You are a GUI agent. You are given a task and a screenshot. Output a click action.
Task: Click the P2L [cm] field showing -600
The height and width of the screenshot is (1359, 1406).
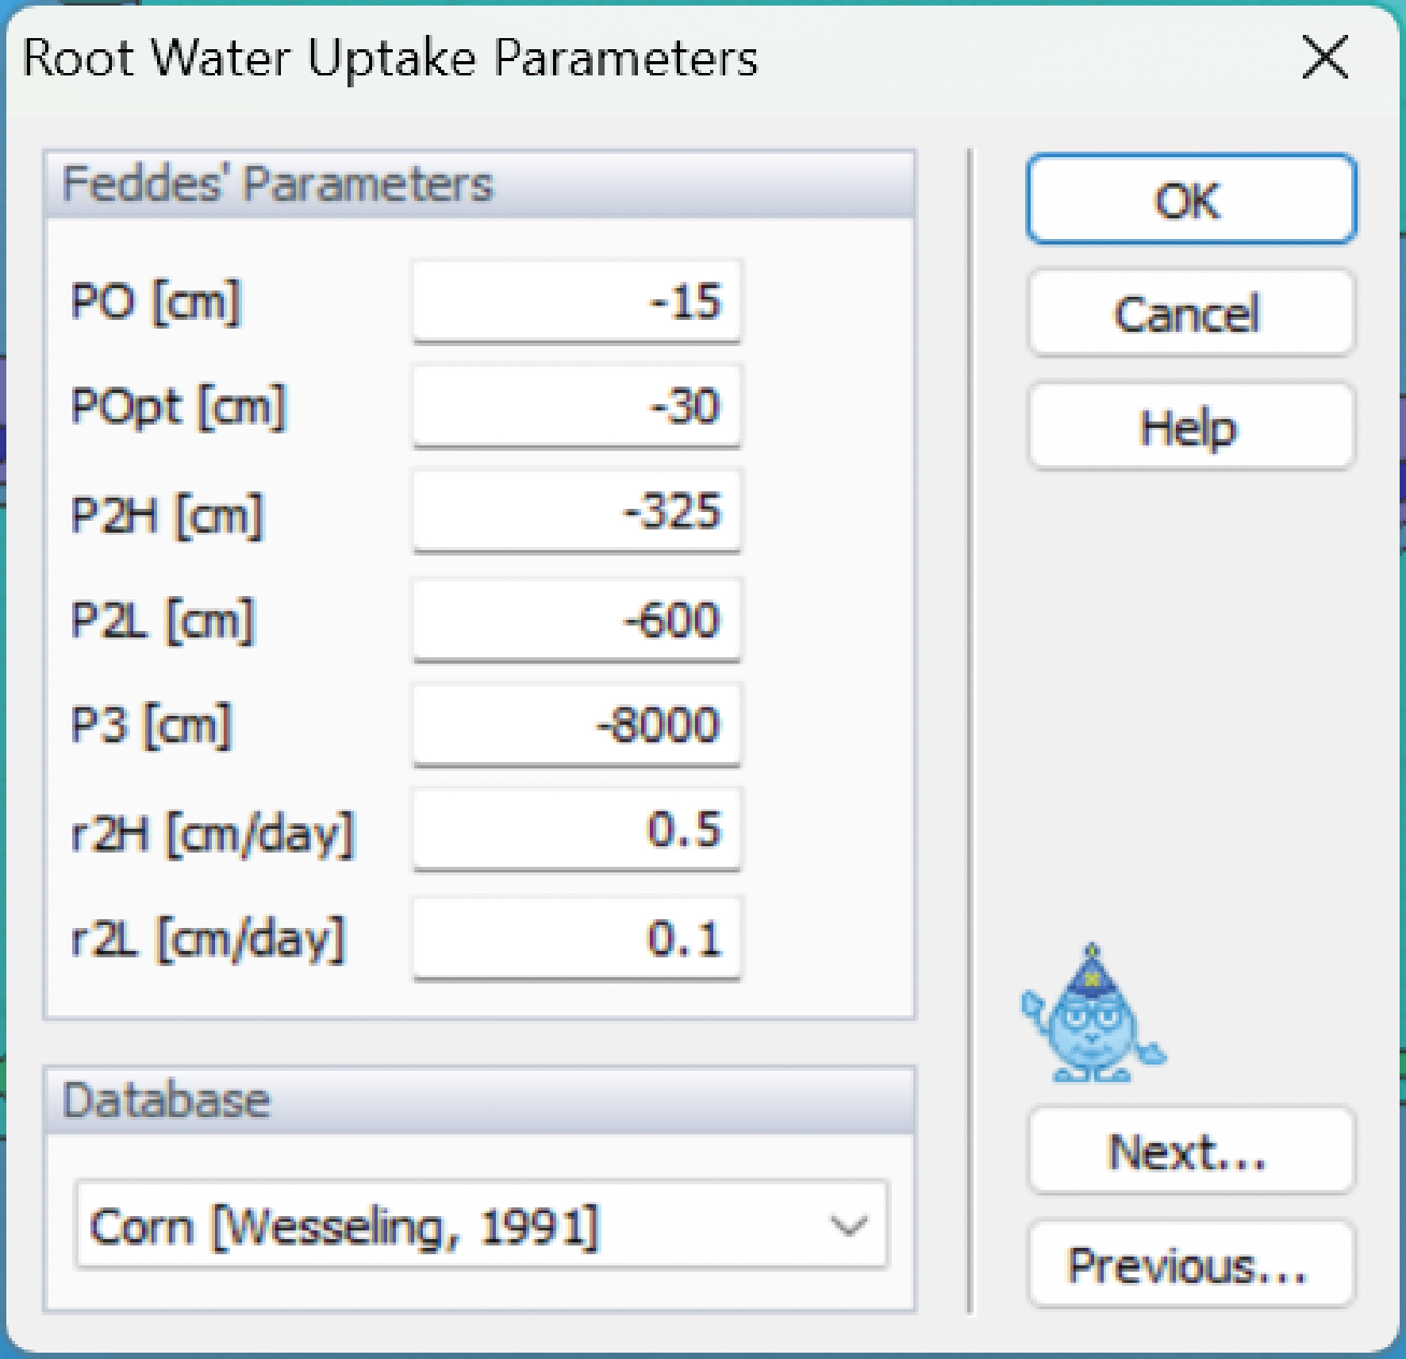click(x=577, y=620)
